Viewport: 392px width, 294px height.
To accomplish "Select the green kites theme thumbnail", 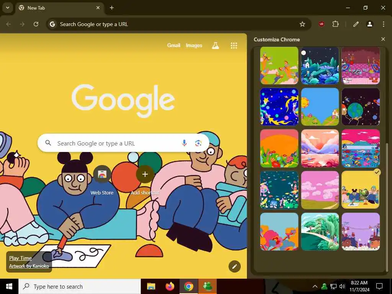I will (279, 65).
